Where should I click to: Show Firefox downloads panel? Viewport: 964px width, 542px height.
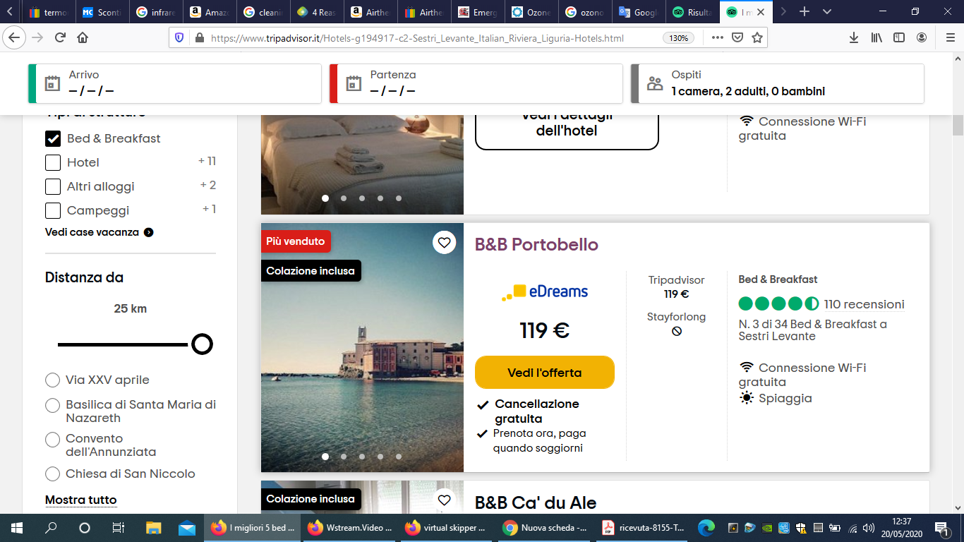click(854, 37)
